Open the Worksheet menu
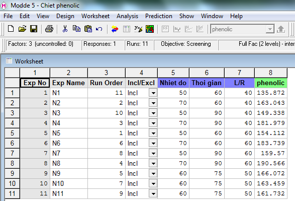This screenshot has width=295, height=201. click(x=95, y=16)
